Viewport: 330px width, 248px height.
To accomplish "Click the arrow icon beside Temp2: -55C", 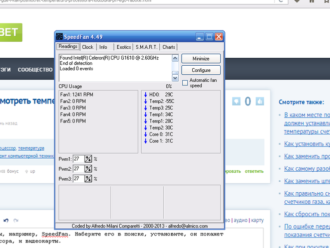I will (146, 101).
